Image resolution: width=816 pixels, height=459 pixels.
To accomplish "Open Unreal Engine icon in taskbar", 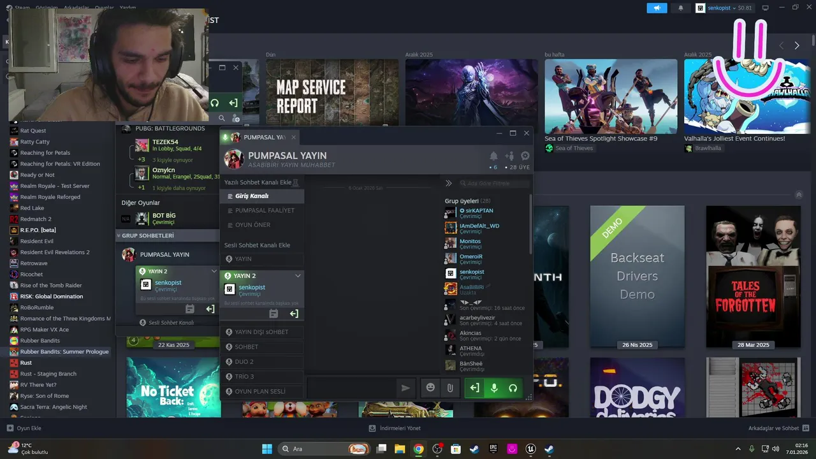I will click(x=530, y=449).
